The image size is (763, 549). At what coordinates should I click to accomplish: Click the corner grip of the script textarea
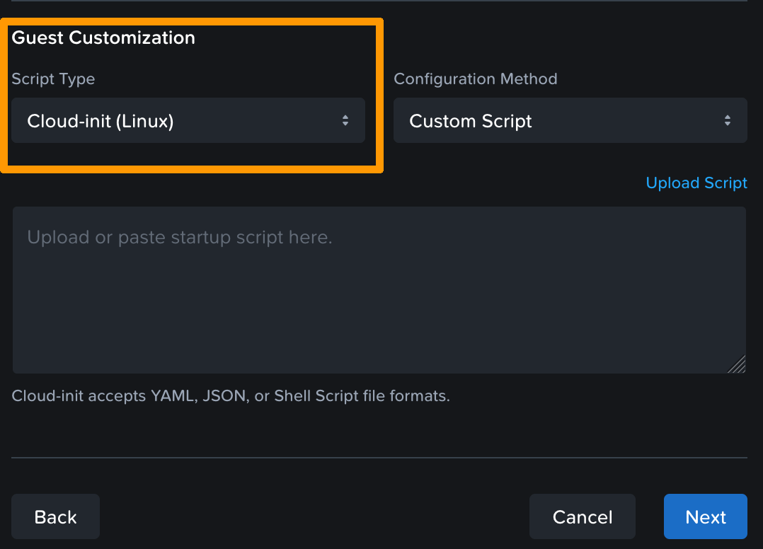point(739,364)
